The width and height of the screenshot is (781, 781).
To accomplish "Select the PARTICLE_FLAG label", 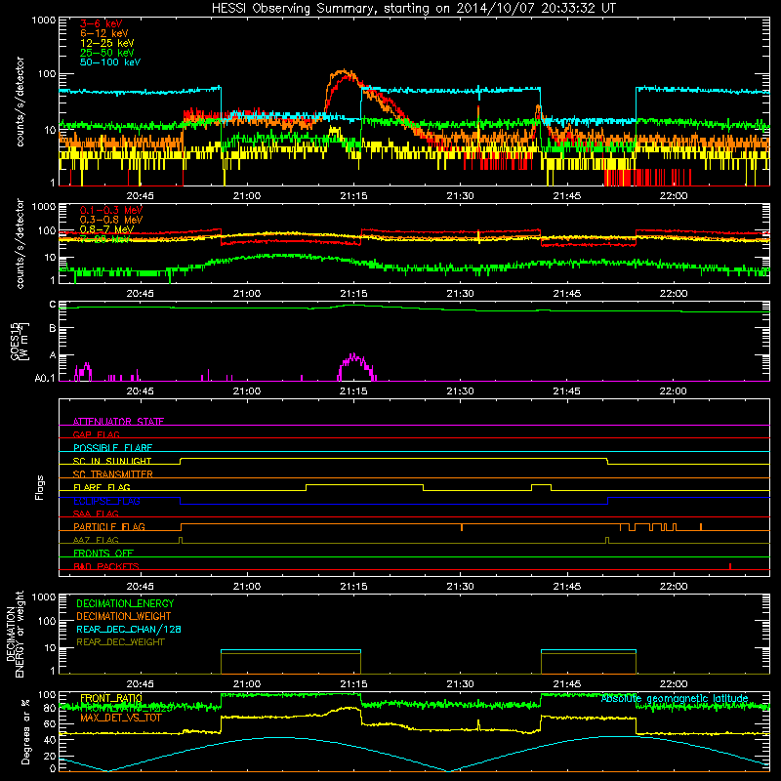I will pyautogui.click(x=109, y=526).
